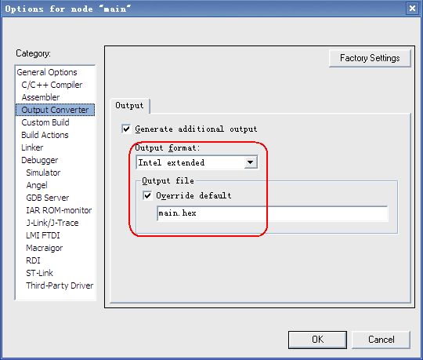Click the main.hex output file field
Viewport: 423px width, 360px height.
(272, 213)
